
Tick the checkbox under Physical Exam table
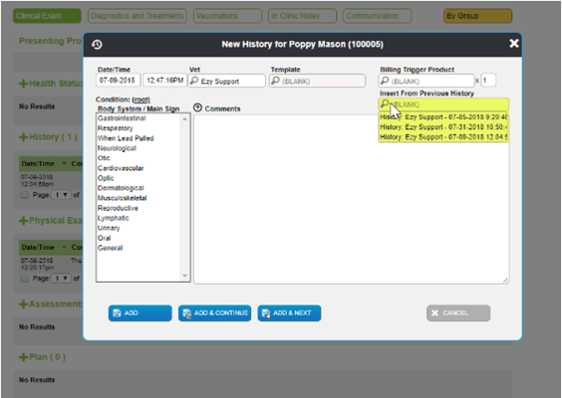[x=24, y=279]
